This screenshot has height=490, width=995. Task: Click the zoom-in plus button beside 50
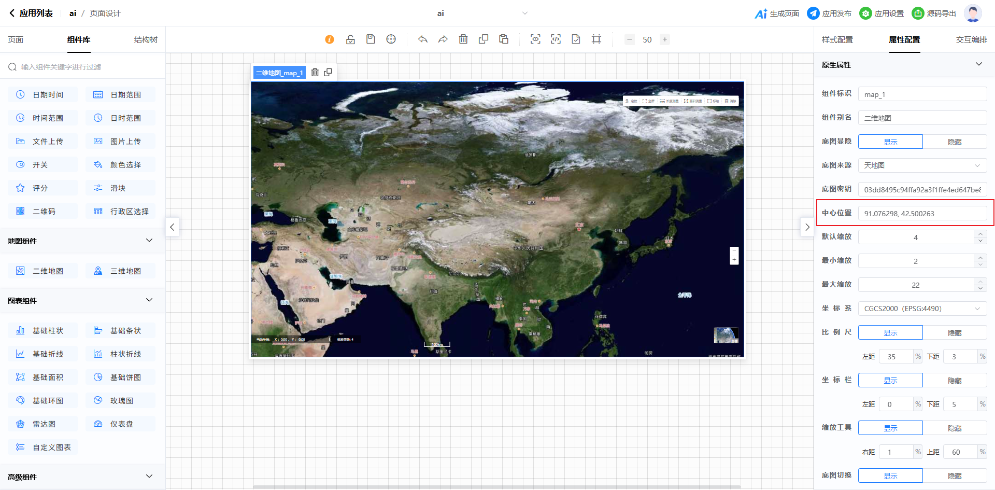tap(665, 39)
